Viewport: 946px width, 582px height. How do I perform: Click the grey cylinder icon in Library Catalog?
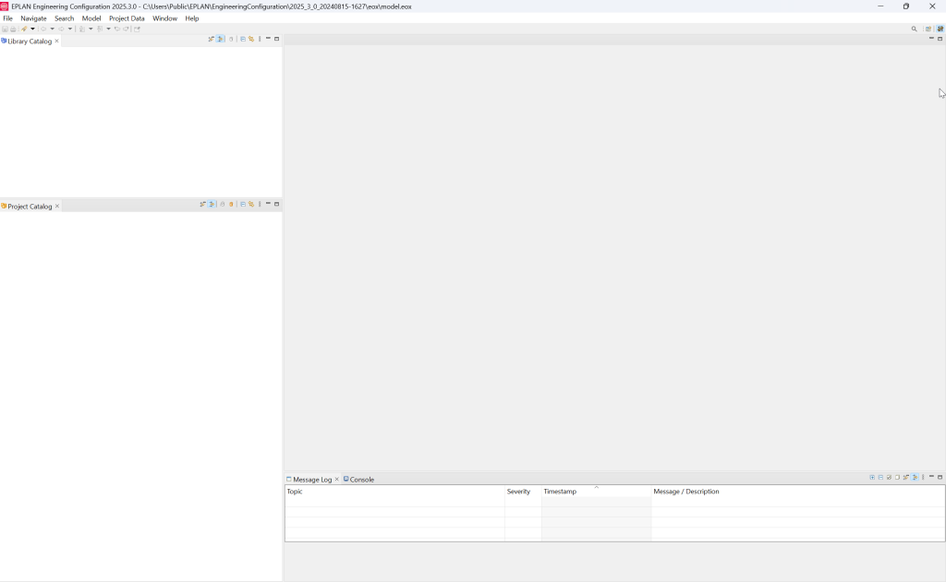point(231,39)
